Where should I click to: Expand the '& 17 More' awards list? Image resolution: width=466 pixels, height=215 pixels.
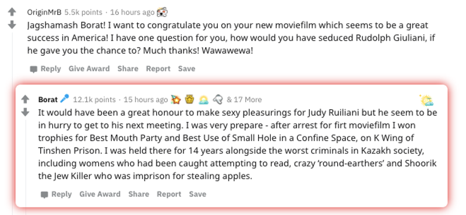click(244, 99)
